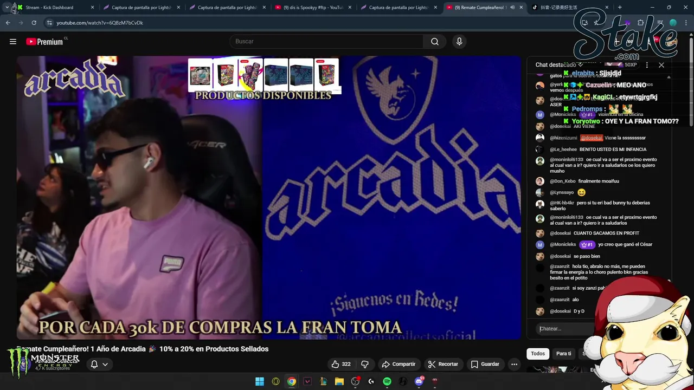Open Opera browser from the taskbar
The image size is (694, 390).
pos(276,381)
